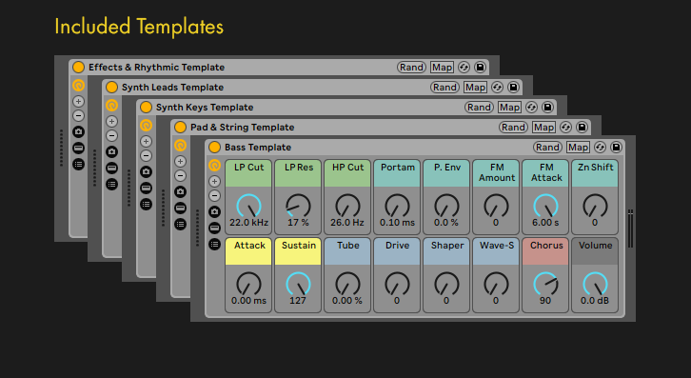Screen dimensions: 691x378
Task: Click camera icon in Pad & String Template
Action: click(180, 192)
